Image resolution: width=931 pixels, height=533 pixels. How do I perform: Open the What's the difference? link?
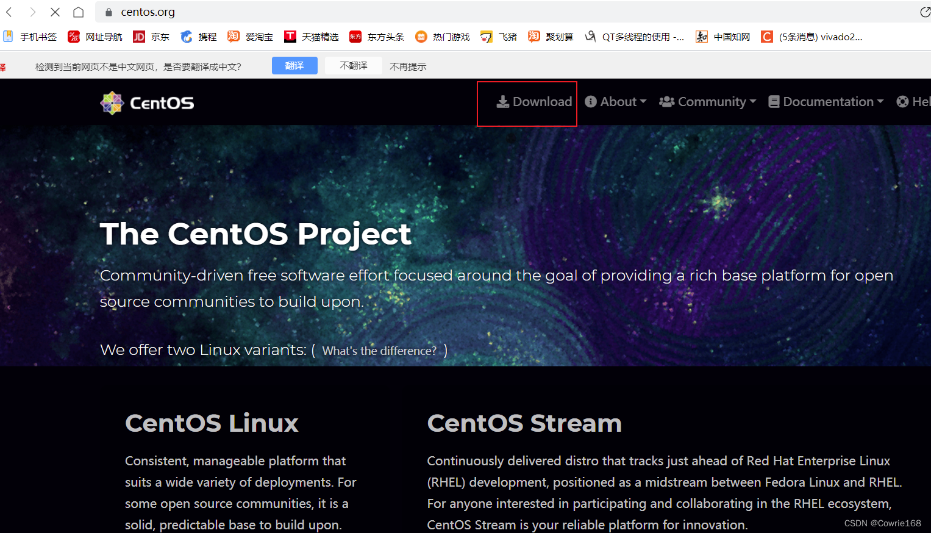point(379,351)
